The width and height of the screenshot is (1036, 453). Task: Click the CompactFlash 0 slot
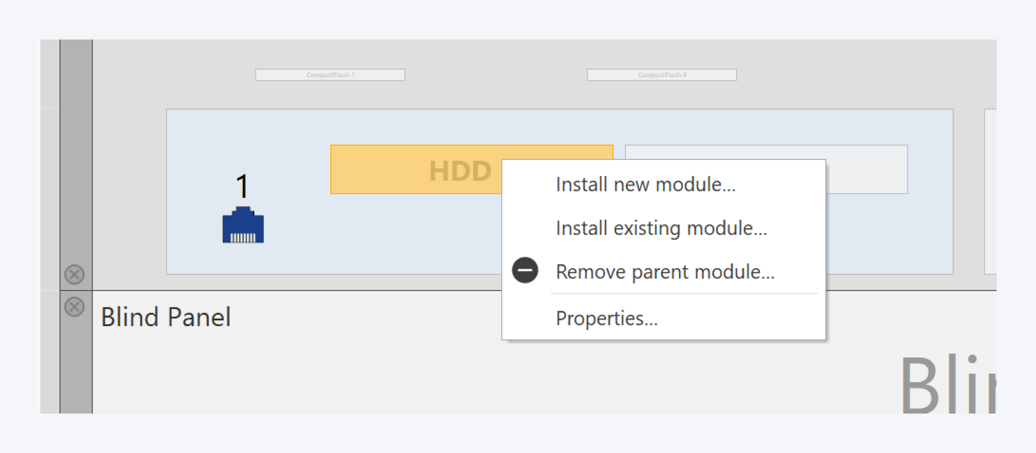click(x=662, y=75)
